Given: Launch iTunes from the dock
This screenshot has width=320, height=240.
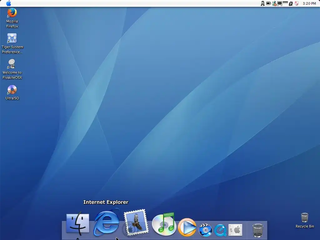Looking at the screenshot, I should [x=164, y=224].
